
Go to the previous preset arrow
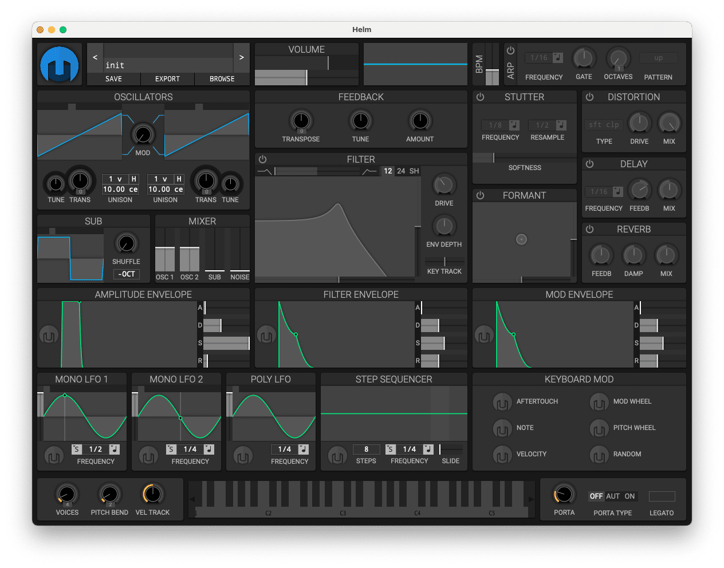coord(95,57)
